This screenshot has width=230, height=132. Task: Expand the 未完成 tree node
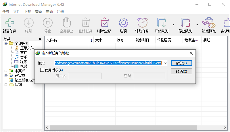(x=6, y=71)
